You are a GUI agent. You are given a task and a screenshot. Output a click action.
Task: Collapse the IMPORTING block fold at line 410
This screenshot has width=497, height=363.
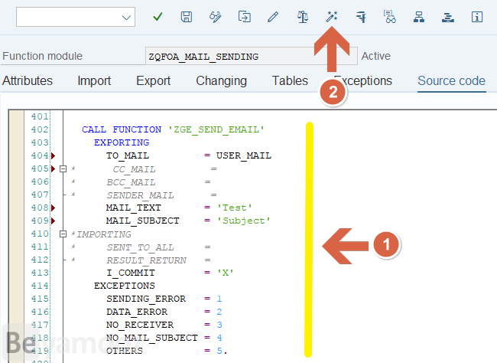tap(63, 234)
